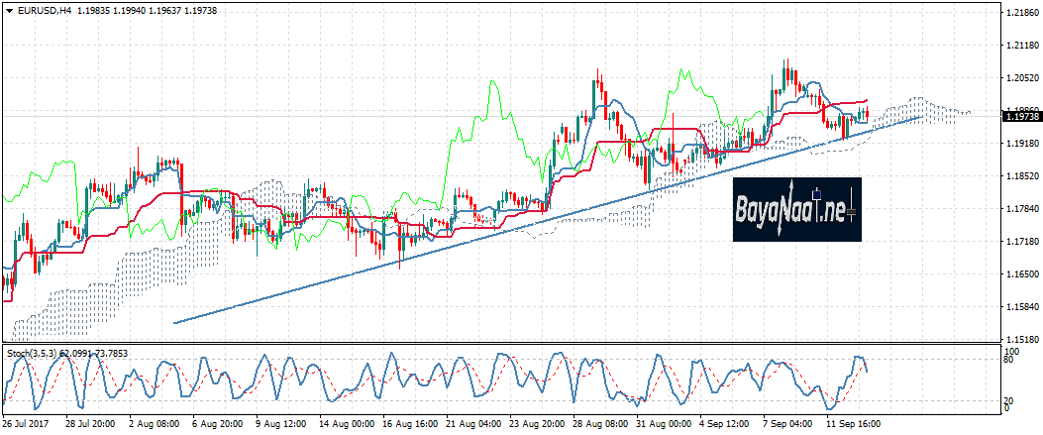Click the 1.20520 price level on axis
Viewport: 1043px width, 435px height.
point(1020,78)
